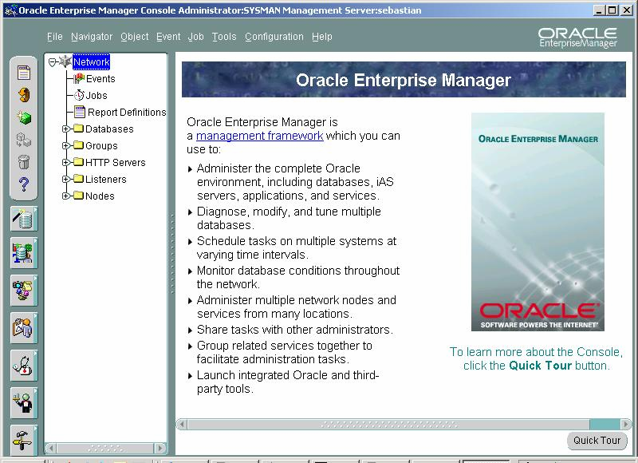Click the Oracle Enterprise Manager product box image
The image size is (638, 463).
coord(538,222)
